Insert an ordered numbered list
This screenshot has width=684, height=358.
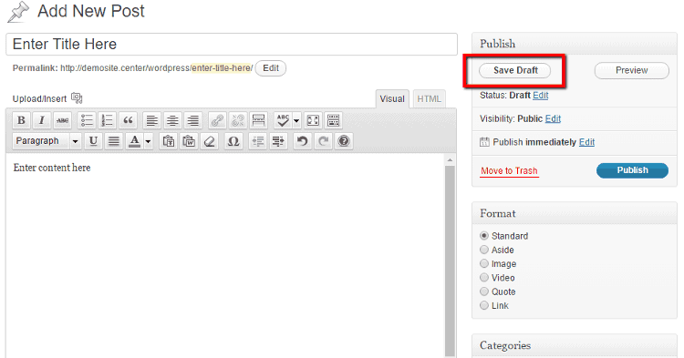point(107,120)
